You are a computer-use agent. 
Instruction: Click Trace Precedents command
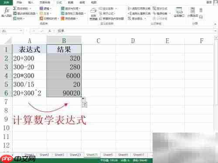pyautogui.click(x=139, y=9)
